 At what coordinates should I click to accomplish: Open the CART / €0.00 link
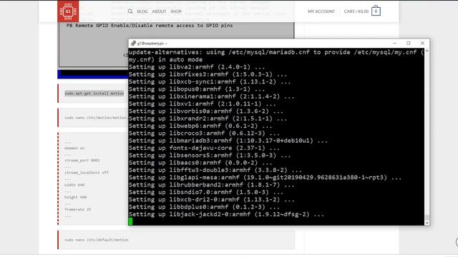(356, 11)
